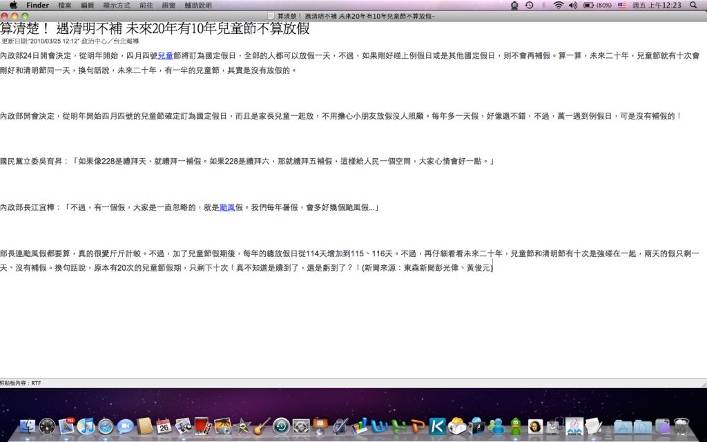Open iCal calendar in the dock

click(x=164, y=426)
